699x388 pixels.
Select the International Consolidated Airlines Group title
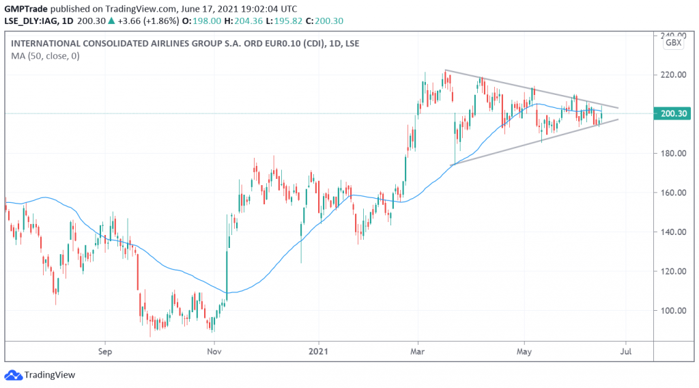point(185,43)
